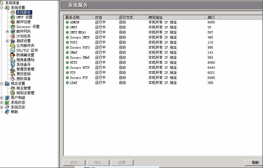The image size is (263, 168).
Task: Click the green status dot for LDAP
Action: pyautogui.click(x=67, y=83)
